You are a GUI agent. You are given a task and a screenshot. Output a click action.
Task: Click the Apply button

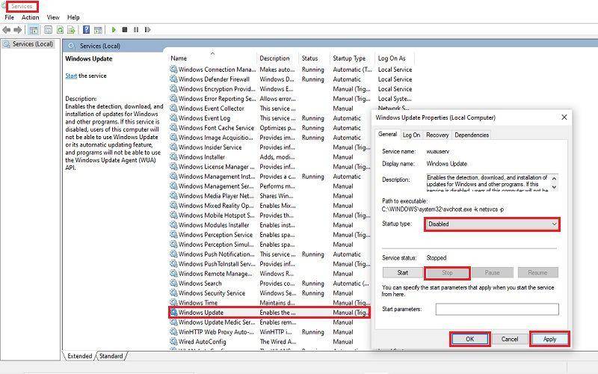coord(549,339)
